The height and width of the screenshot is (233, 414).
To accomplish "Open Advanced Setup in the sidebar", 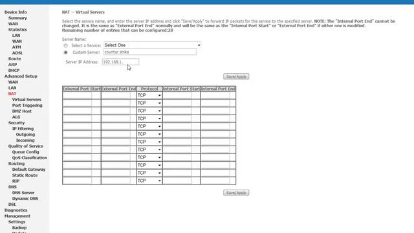I will tap(21, 76).
